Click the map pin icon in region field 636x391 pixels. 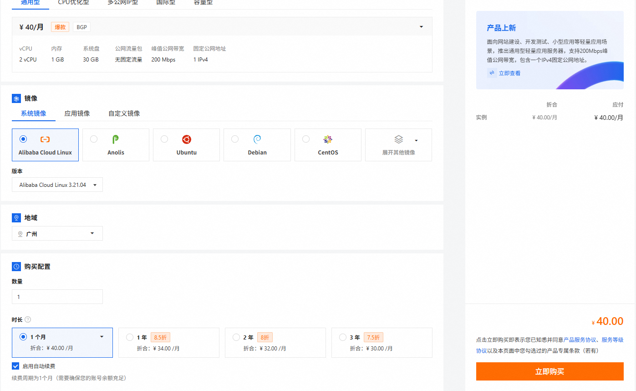[20, 234]
